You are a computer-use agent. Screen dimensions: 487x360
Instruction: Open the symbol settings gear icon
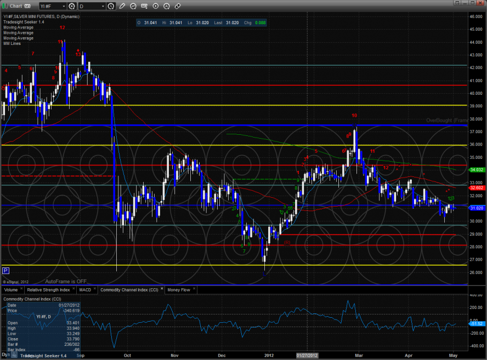click(x=72, y=6)
